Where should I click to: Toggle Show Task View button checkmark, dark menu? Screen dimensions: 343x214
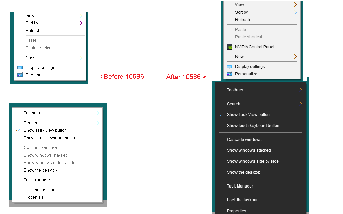click(x=222, y=115)
